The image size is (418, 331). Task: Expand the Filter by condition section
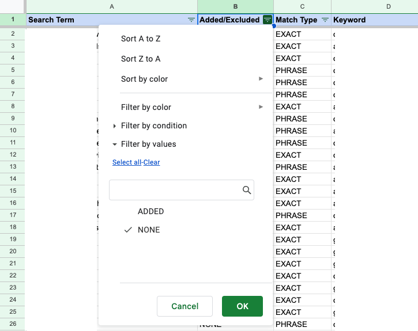(153, 125)
